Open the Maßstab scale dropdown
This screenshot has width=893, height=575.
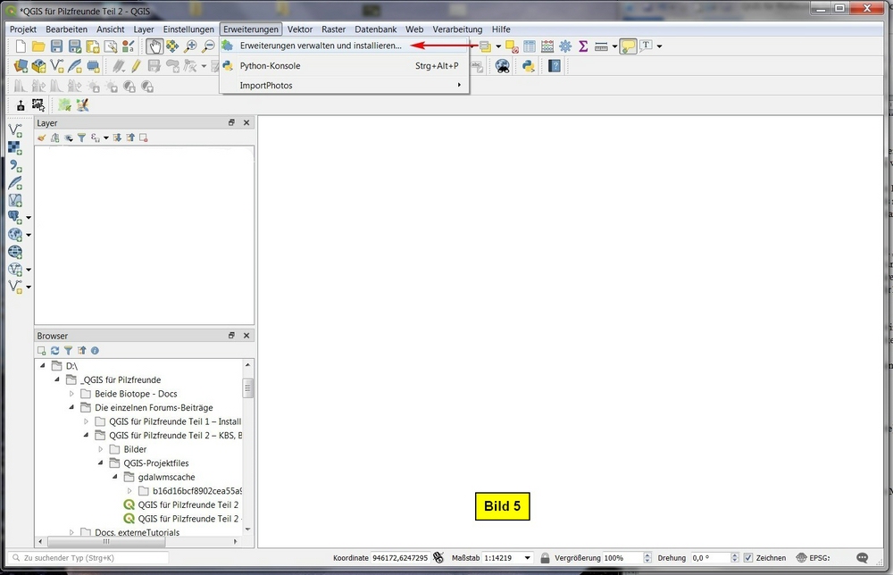[x=527, y=558]
